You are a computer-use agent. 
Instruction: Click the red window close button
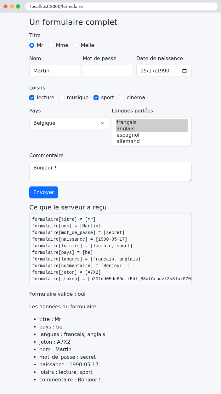pos(6,6)
